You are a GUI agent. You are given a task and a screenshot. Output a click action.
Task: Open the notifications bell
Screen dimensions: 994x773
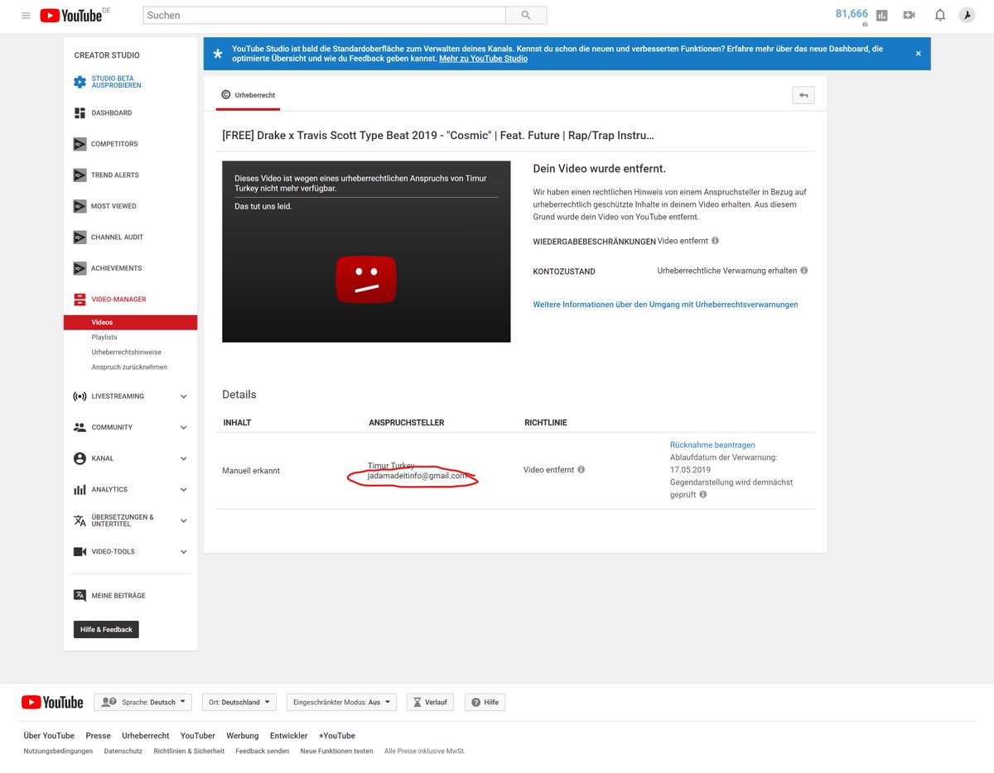point(940,15)
